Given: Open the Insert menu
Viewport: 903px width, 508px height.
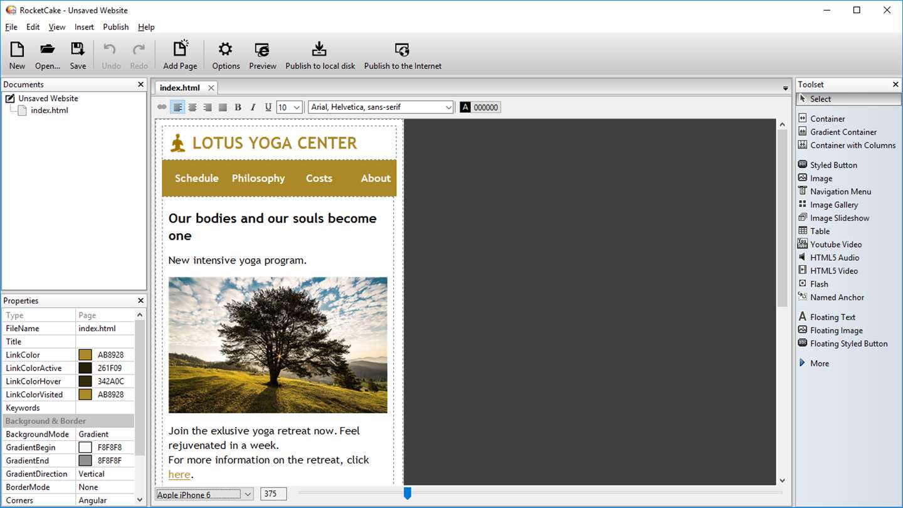Looking at the screenshot, I should coord(84,27).
